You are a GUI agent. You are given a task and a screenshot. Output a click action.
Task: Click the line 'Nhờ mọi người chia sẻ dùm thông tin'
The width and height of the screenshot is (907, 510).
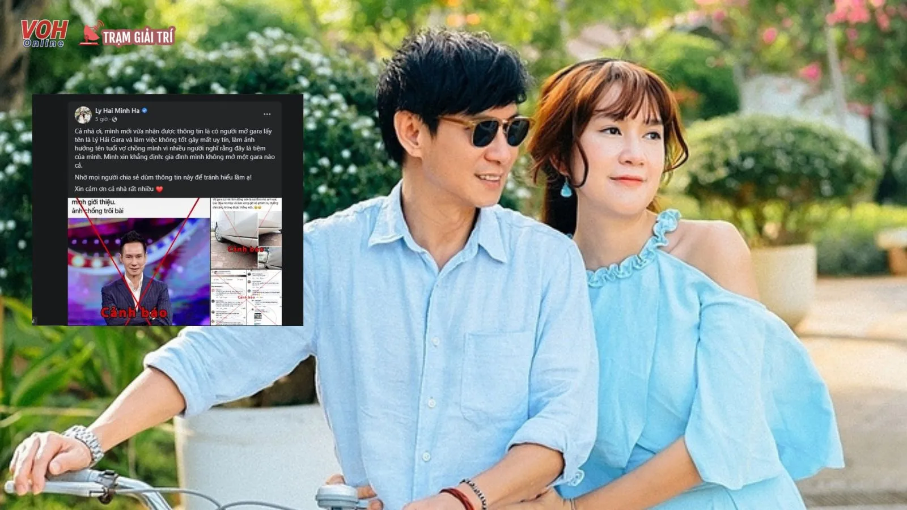point(163,177)
